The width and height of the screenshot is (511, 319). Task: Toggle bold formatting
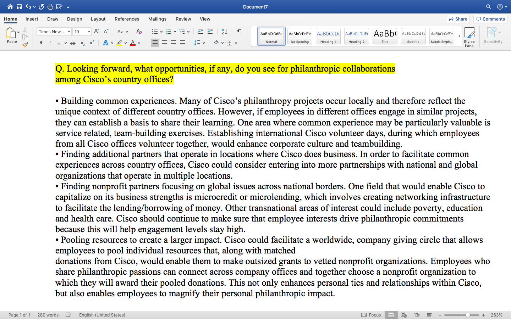point(41,43)
